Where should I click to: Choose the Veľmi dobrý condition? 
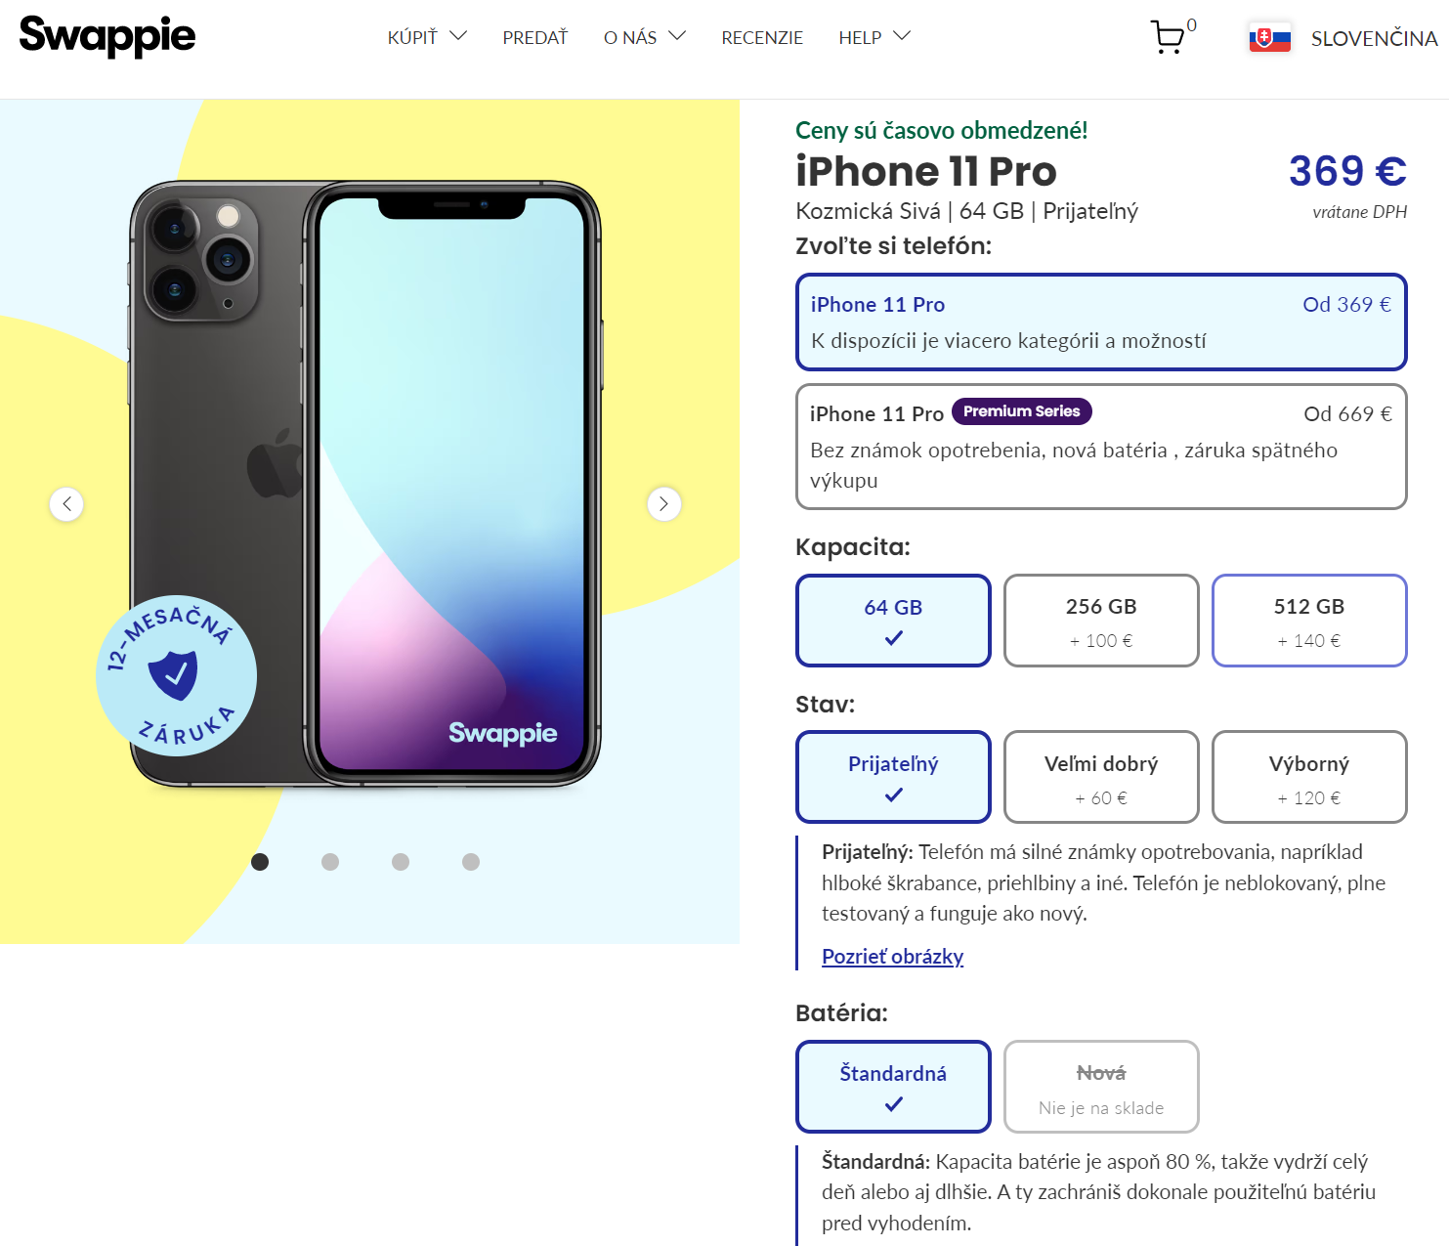(x=1101, y=777)
